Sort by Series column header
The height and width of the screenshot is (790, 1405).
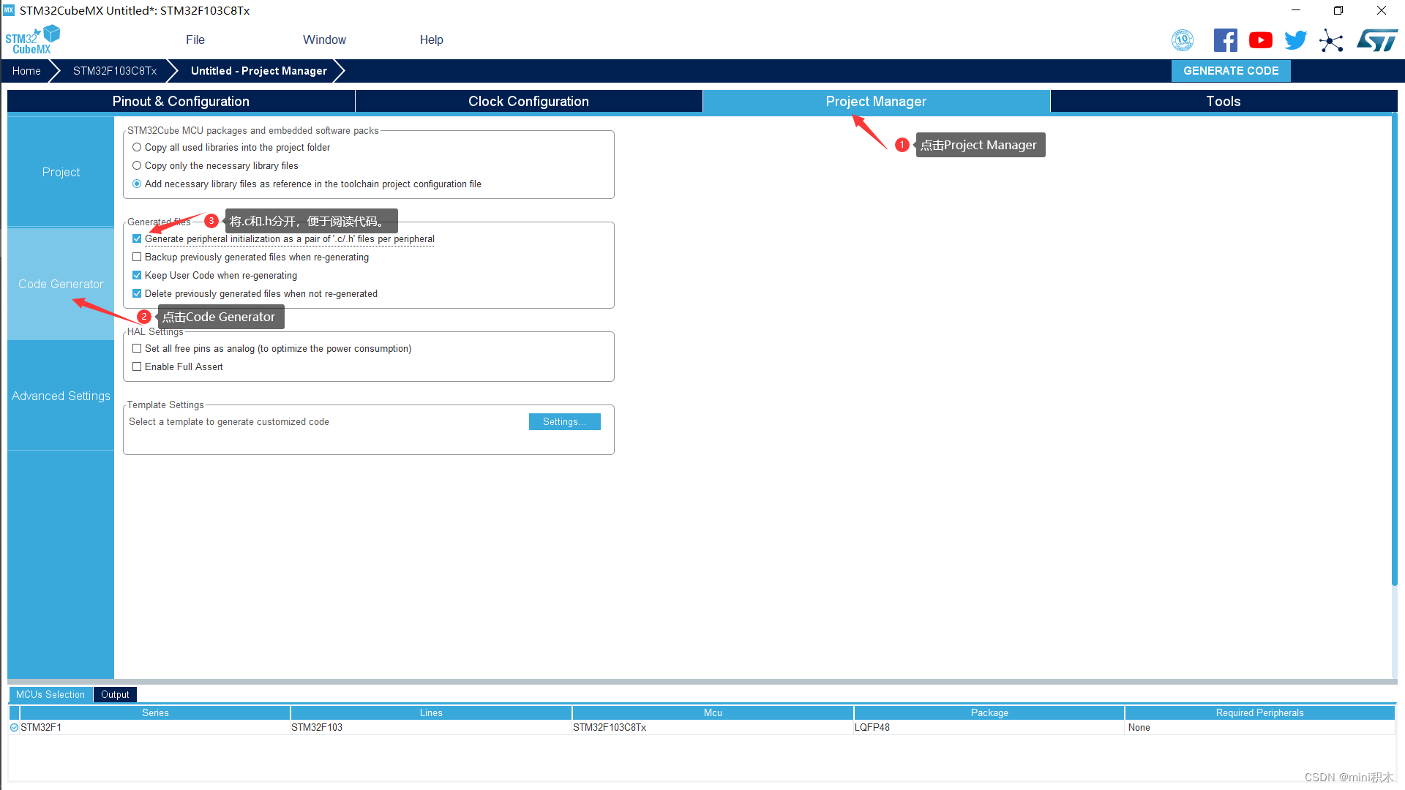click(x=155, y=713)
